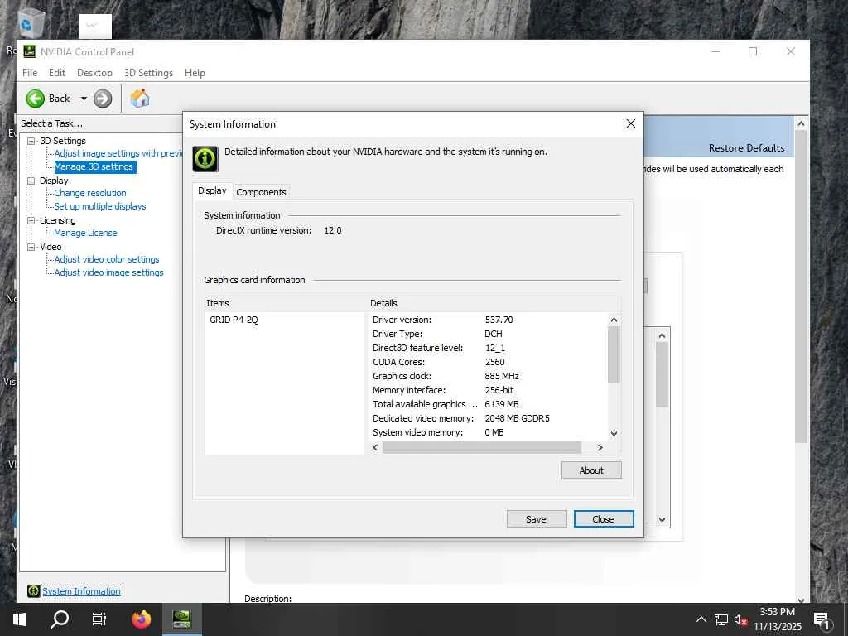This screenshot has width=848, height=636.
Task: Click Restore Defaults link
Action: pyautogui.click(x=746, y=148)
